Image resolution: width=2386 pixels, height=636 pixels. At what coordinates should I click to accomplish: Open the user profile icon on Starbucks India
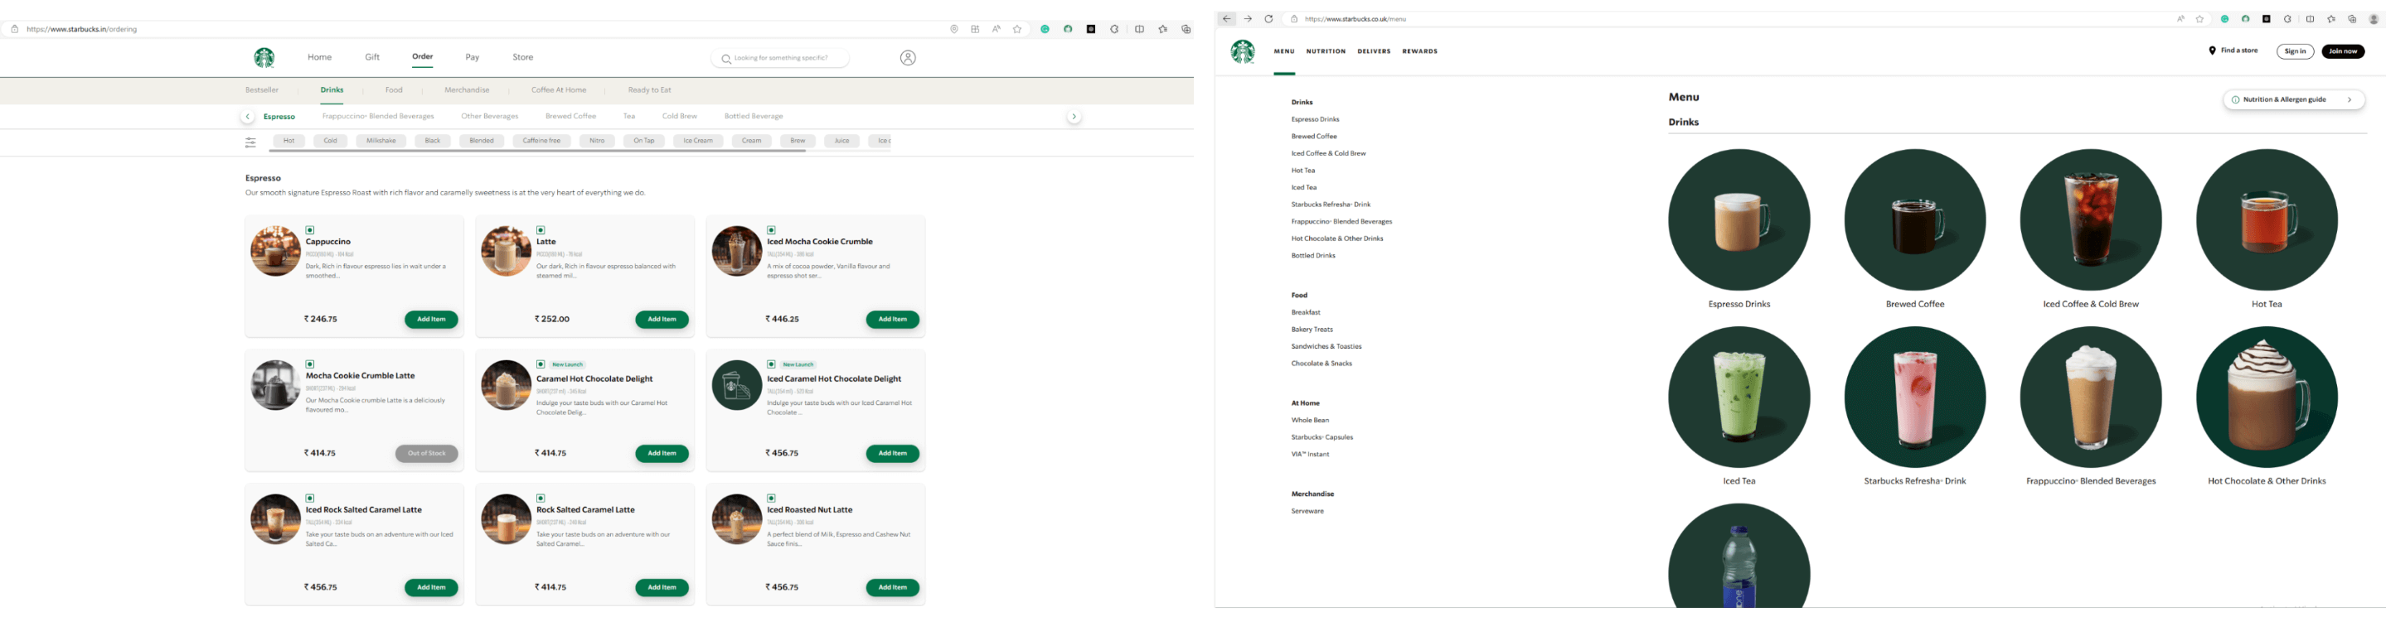click(908, 58)
